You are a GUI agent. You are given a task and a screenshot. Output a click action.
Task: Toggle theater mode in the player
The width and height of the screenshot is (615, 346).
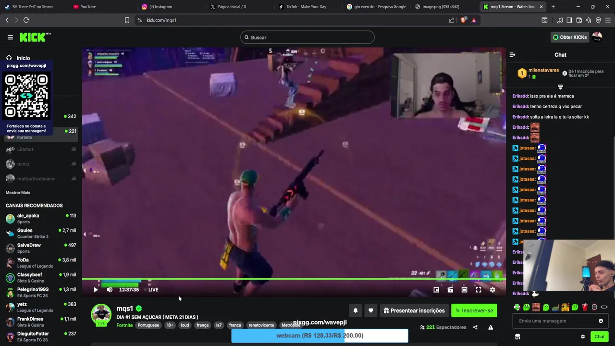point(464,290)
